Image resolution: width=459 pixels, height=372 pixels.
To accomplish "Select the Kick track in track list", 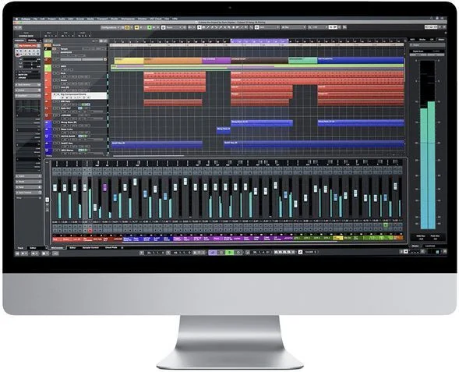I will coord(63,73).
